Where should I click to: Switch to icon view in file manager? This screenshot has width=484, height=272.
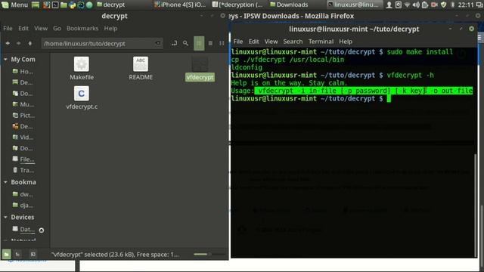[199, 43]
